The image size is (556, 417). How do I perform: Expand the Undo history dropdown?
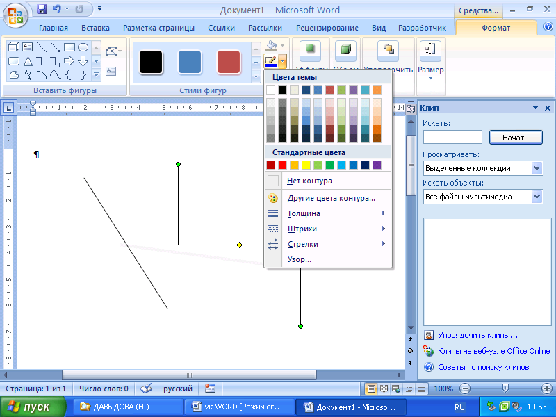click(x=67, y=9)
